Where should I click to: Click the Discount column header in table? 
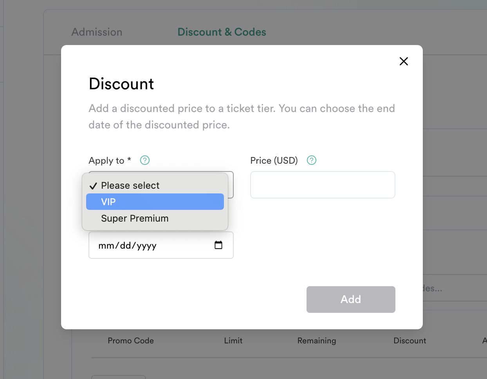410,341
